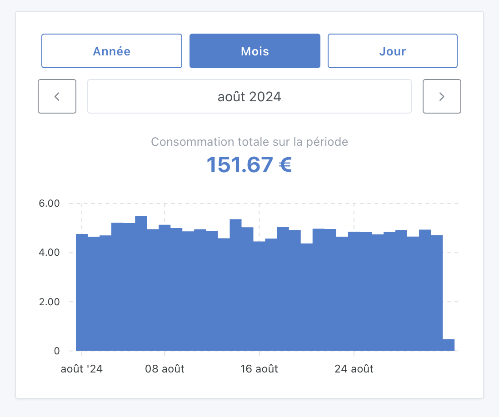Select the first bar of août '24
This screenshot has width=499, height=417.
(x=82, y=291)
